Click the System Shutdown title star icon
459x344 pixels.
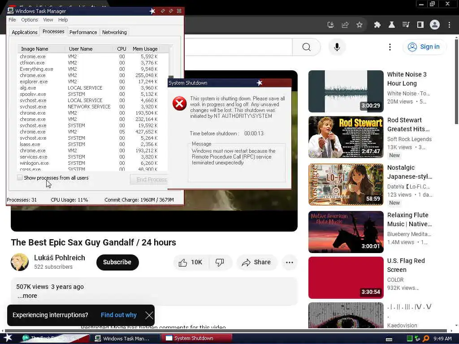[x=260, y=83]
